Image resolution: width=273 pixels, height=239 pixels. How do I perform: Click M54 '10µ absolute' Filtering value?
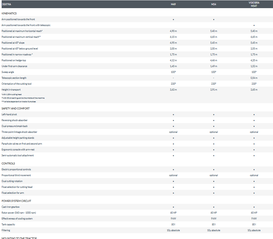pyautogui.click(x=214, y=230)
